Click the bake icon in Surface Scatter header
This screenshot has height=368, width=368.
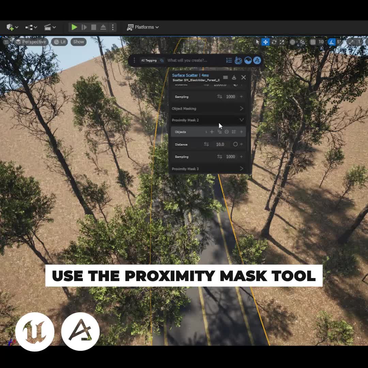(x=234, y=77)
